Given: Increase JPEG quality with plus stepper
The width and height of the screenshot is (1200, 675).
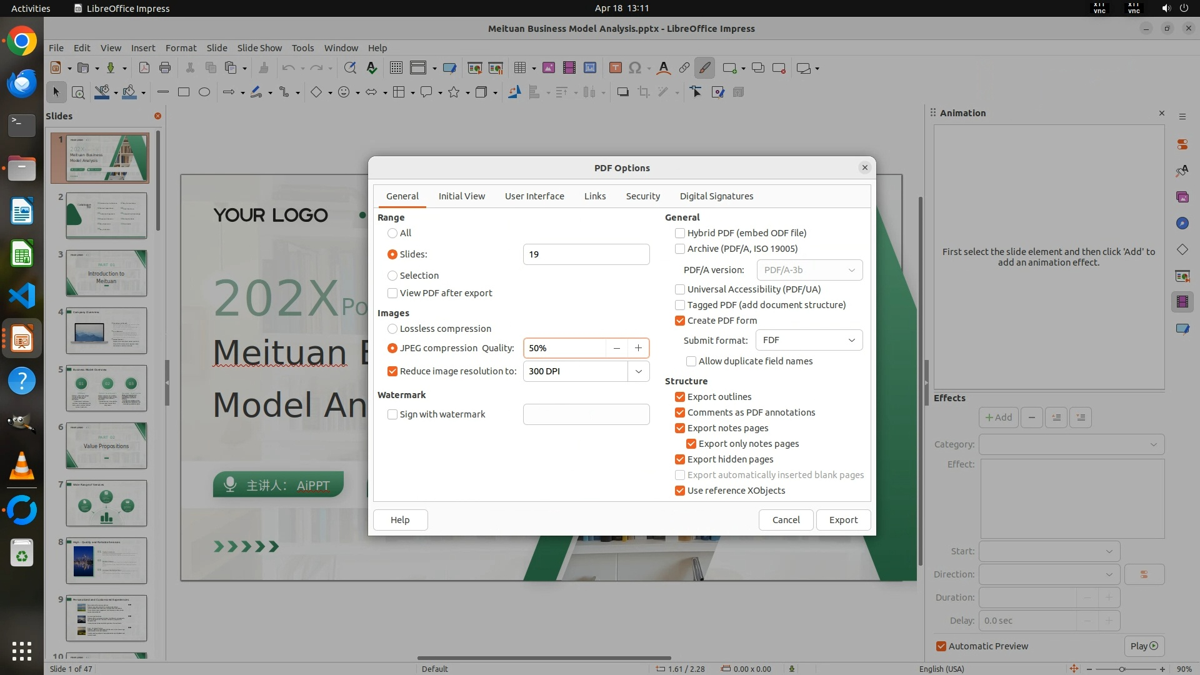Looking at the screenshot, I should [x=638, y=348].
